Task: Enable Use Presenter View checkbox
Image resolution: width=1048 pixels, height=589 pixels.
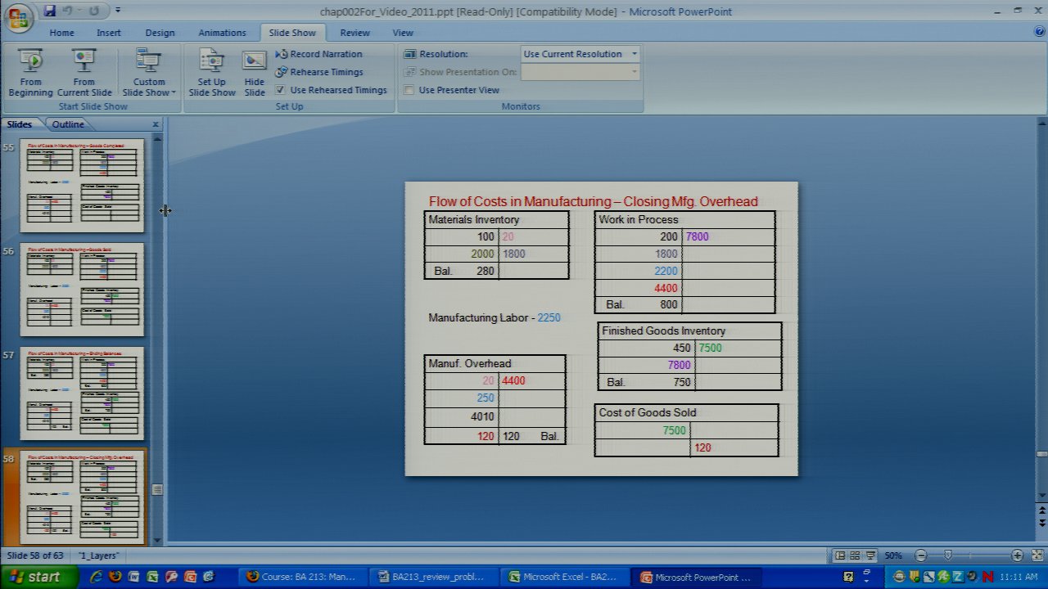Action: [409, 90]
